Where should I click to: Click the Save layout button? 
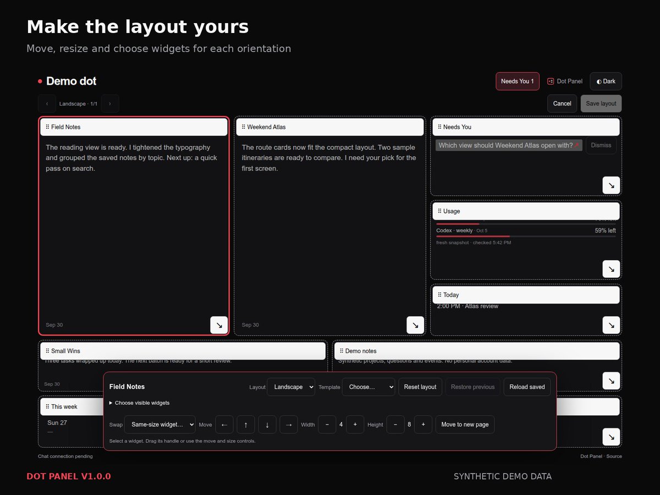click(x=601, y=103)
